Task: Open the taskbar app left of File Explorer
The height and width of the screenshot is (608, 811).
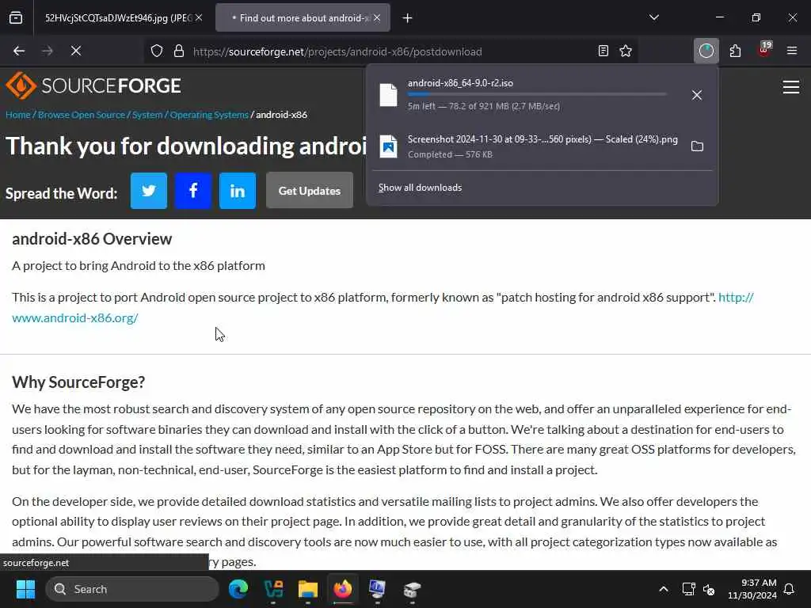Action: point(273,589)
